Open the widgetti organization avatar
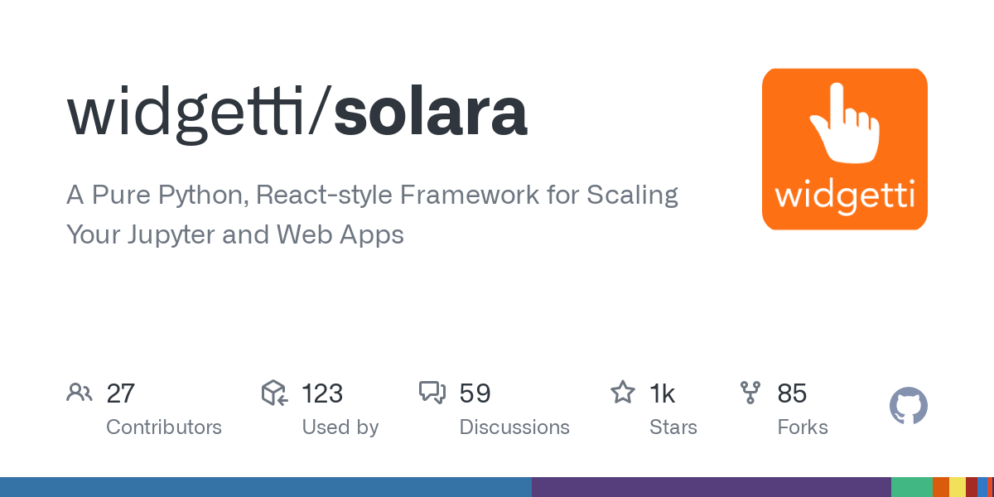The height and width of the screenshot is (497, 994). 844,149
